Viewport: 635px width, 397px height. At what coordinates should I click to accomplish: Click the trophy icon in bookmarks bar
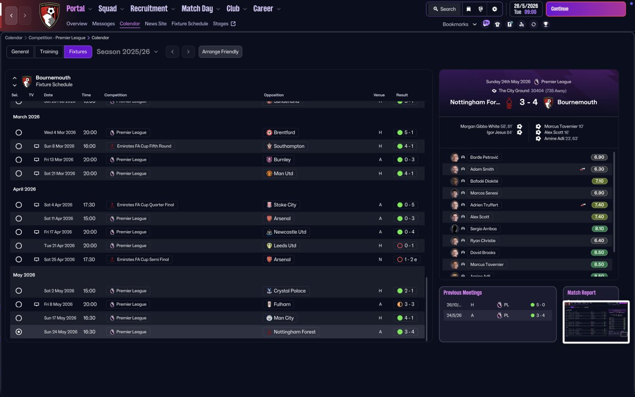coord(546,24)
